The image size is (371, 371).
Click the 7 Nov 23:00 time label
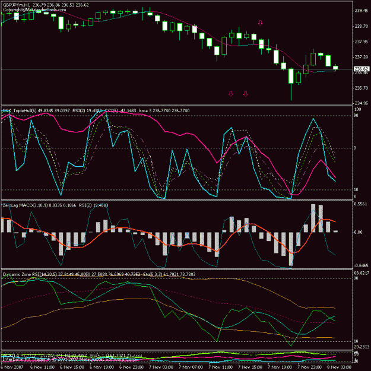310,367
